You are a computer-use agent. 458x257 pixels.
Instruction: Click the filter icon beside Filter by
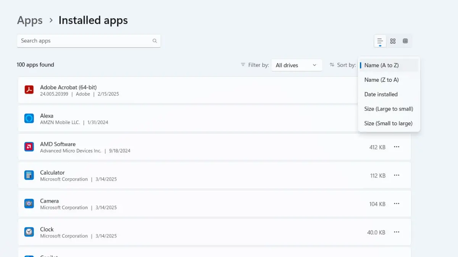tap(243, 65)
